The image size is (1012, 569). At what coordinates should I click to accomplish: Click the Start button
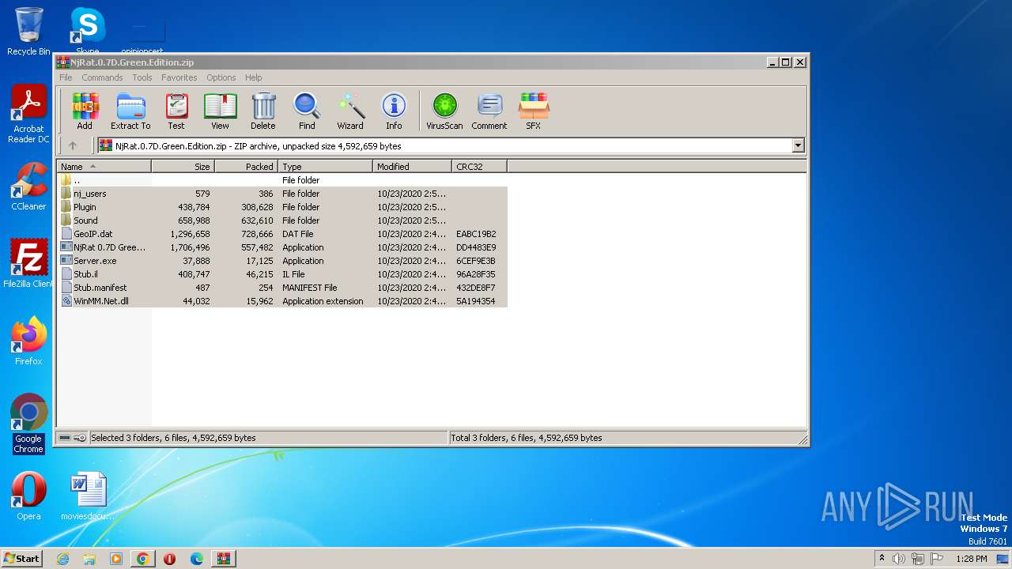point(22,558)
